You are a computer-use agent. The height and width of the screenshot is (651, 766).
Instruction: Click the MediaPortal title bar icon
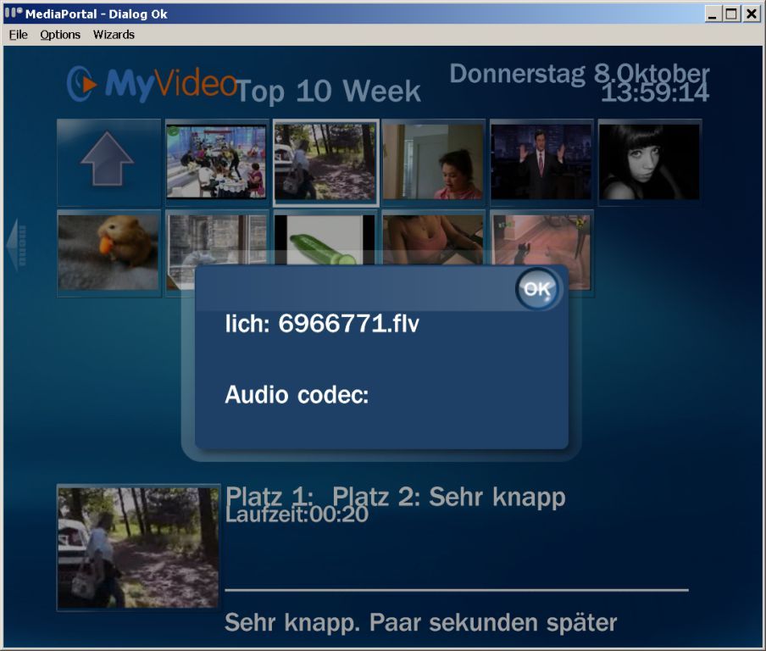tap(14, 14)
